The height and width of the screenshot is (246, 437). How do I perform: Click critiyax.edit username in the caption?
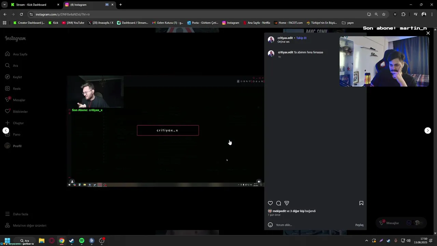(285, 52)
